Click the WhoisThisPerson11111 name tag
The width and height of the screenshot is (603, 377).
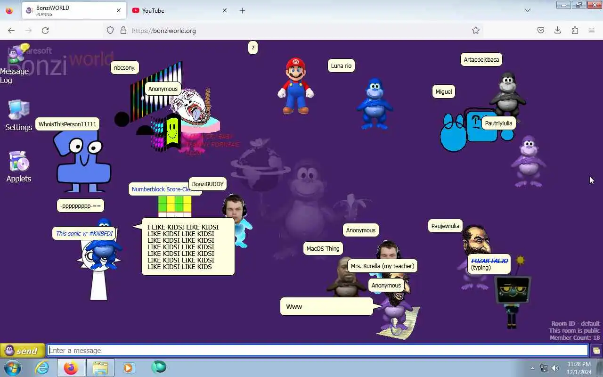pyautogui.click(x=67, y=124)
